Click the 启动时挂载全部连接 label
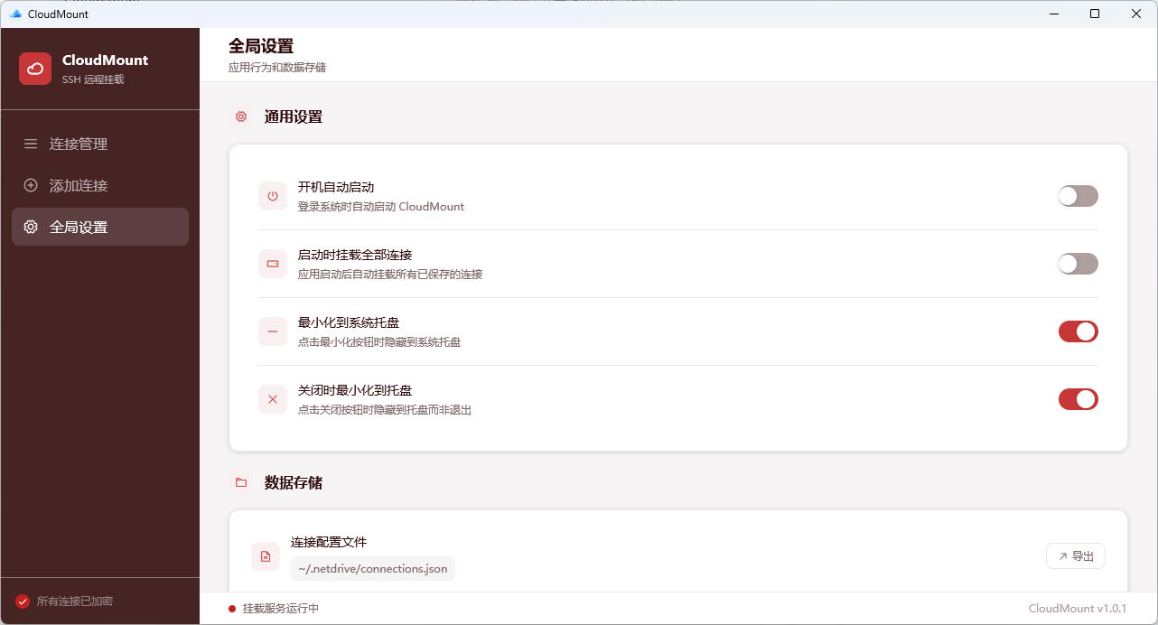The height and width of the screenshot is (625, 1158). [x=355, y=255]
